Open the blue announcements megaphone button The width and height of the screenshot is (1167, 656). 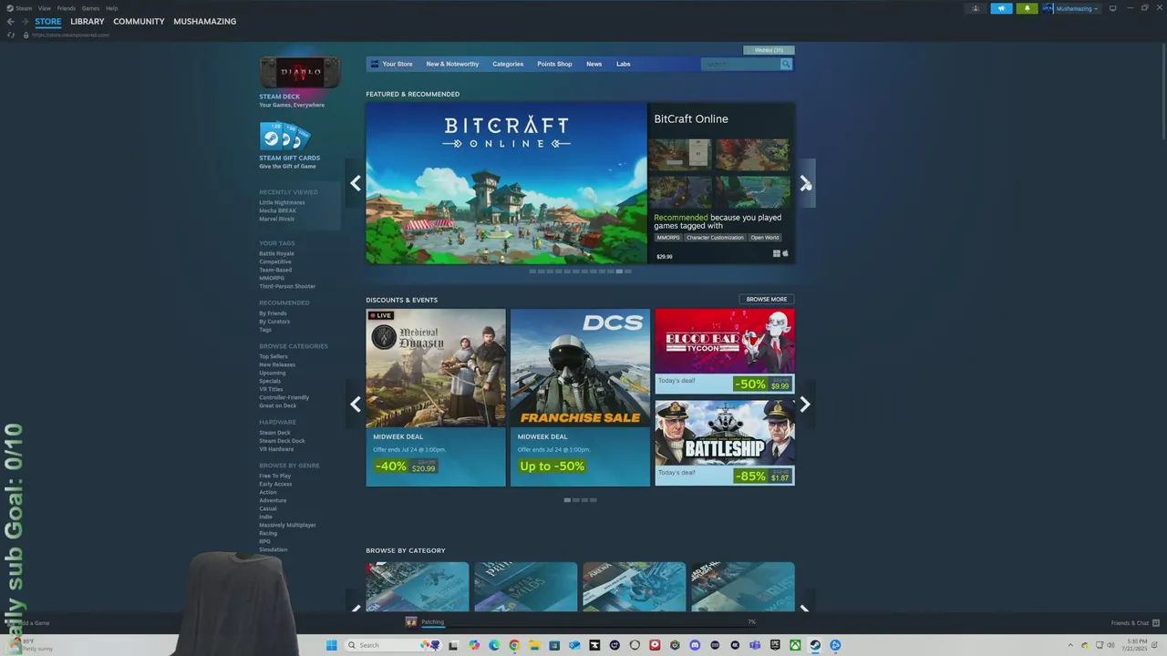[1001, 8]
